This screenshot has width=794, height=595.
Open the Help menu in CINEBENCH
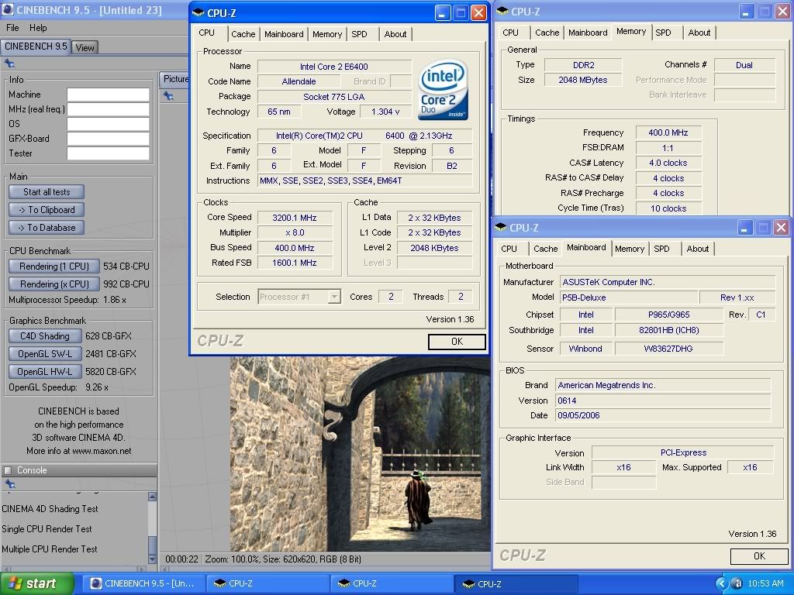pos(38,28)
